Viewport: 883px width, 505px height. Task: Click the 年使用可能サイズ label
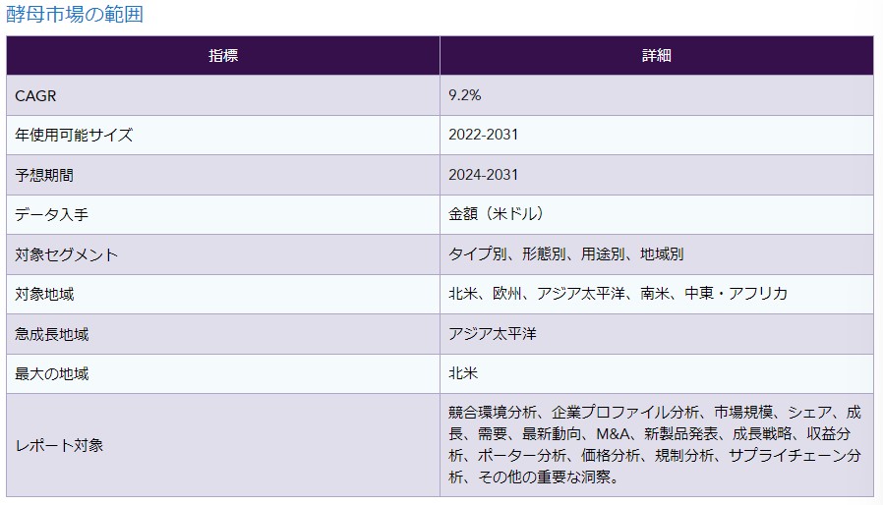pos(74,136)
